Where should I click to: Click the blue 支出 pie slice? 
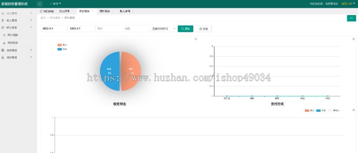(110, 71)
